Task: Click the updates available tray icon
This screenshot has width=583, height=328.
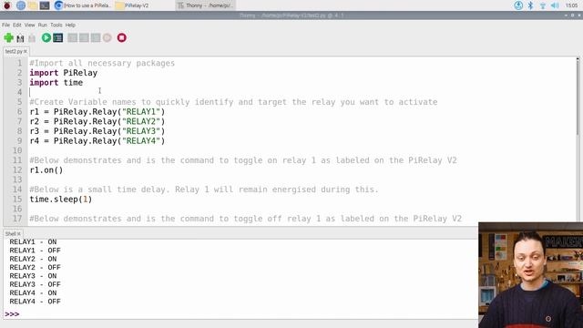Action: pyautogui.click(x=518, y=5)
